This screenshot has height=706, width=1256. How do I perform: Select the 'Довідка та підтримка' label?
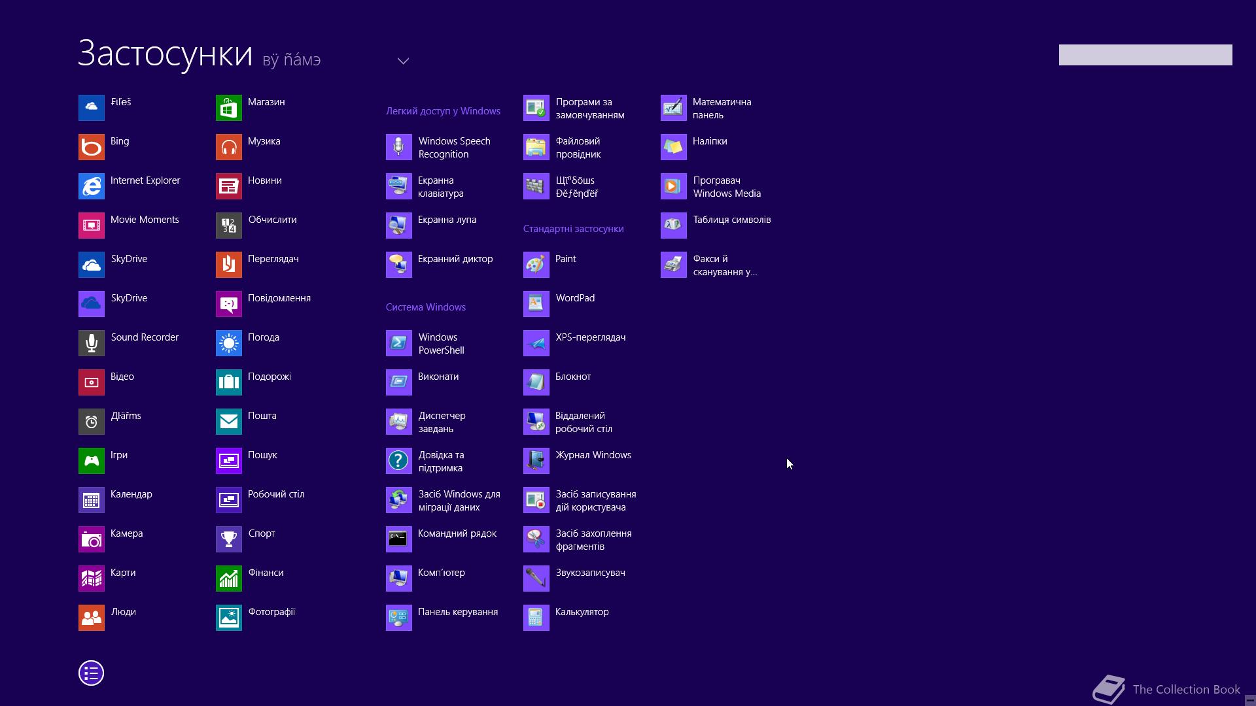click(x=441, y=462)
